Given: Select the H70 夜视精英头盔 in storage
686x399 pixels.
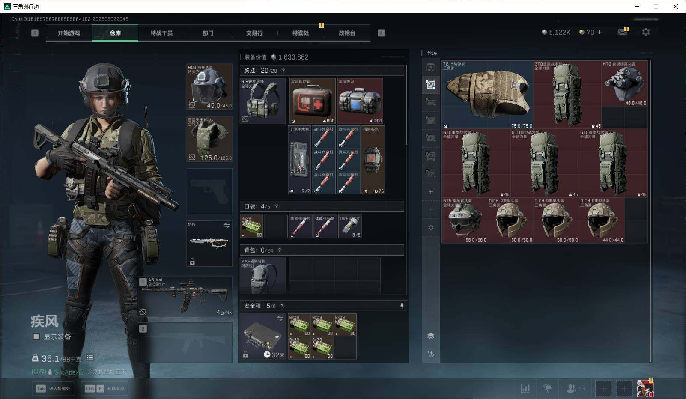Looking at the screenshot, I should (625, 83).
